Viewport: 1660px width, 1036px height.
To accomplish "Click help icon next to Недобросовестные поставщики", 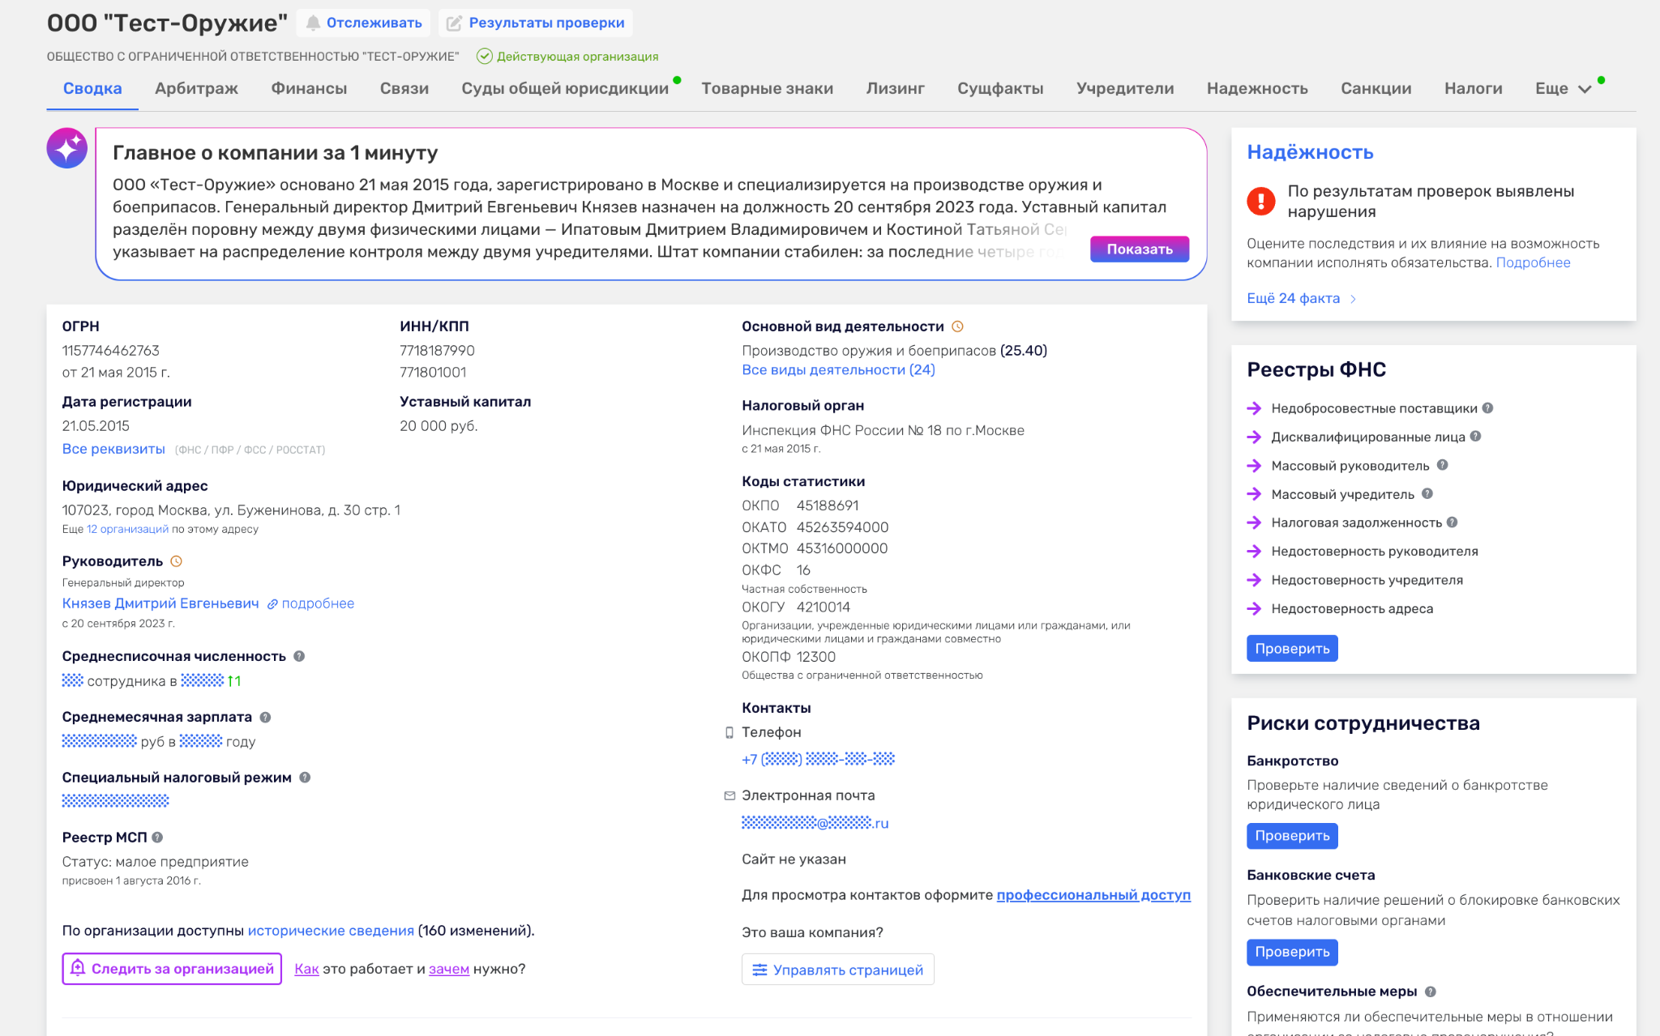I will (1487, 408).
